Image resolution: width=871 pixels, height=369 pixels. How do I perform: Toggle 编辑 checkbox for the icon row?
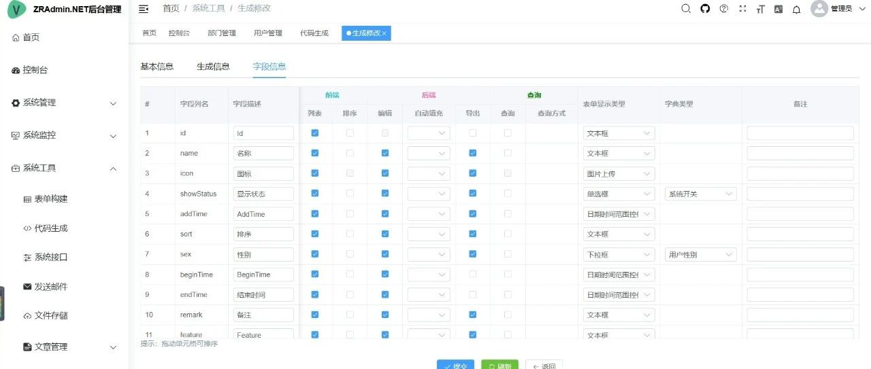pos(385,173)
